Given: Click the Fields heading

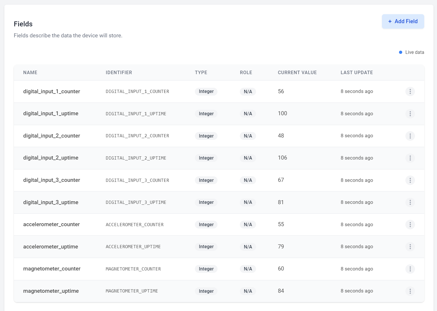Looking at the screenshot, I should pos(23,24).
